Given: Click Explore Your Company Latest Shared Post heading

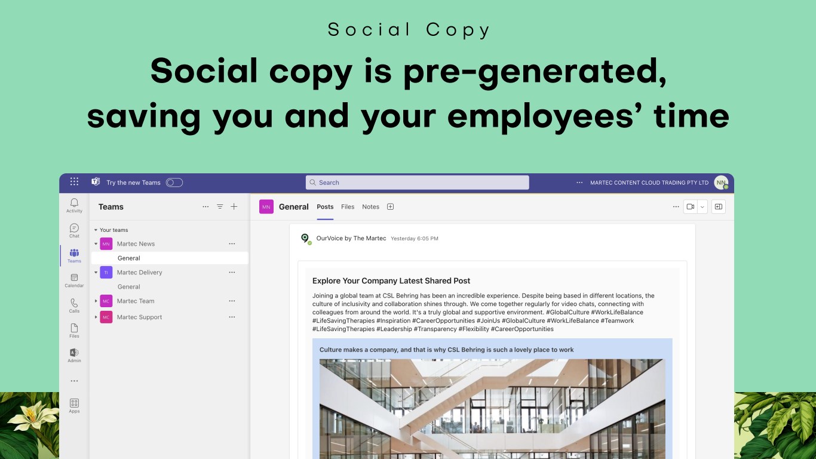Looking at the screenshot, I should coord(391,281).
